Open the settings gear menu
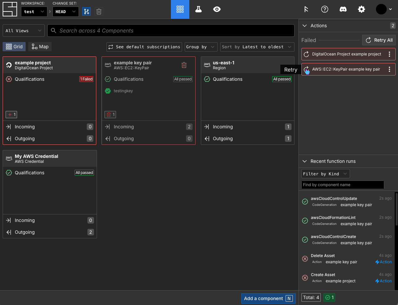The height and width of the screenshot is (305, 398). (361, 9)
